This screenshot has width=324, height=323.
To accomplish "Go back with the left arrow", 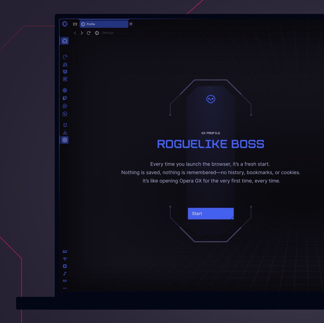I will click(x=75, y=33).
